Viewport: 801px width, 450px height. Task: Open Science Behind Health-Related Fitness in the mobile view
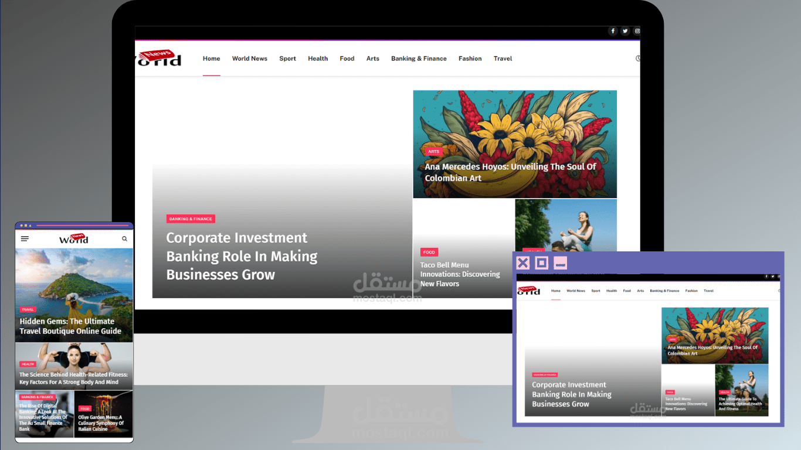(73, 379)
